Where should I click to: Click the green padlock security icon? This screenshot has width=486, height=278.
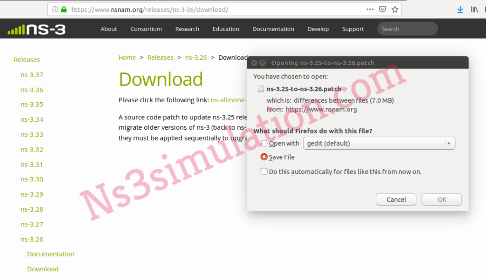coord(64,9)
